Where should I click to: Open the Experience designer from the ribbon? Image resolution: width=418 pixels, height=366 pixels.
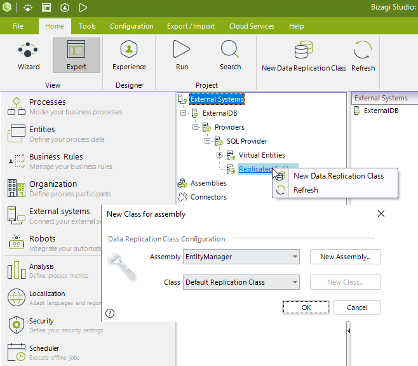(129, 55)
